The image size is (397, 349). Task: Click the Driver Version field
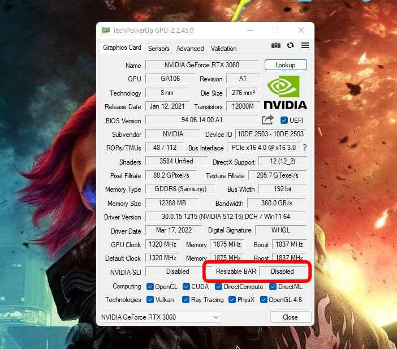point(226,217)
